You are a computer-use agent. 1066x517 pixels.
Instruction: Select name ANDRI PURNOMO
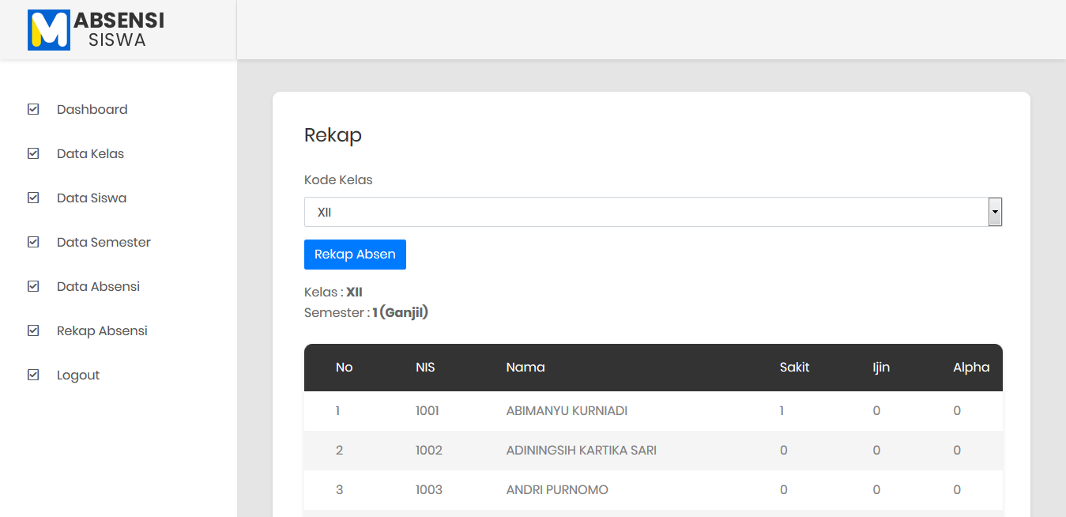click(x=557, y=490)
